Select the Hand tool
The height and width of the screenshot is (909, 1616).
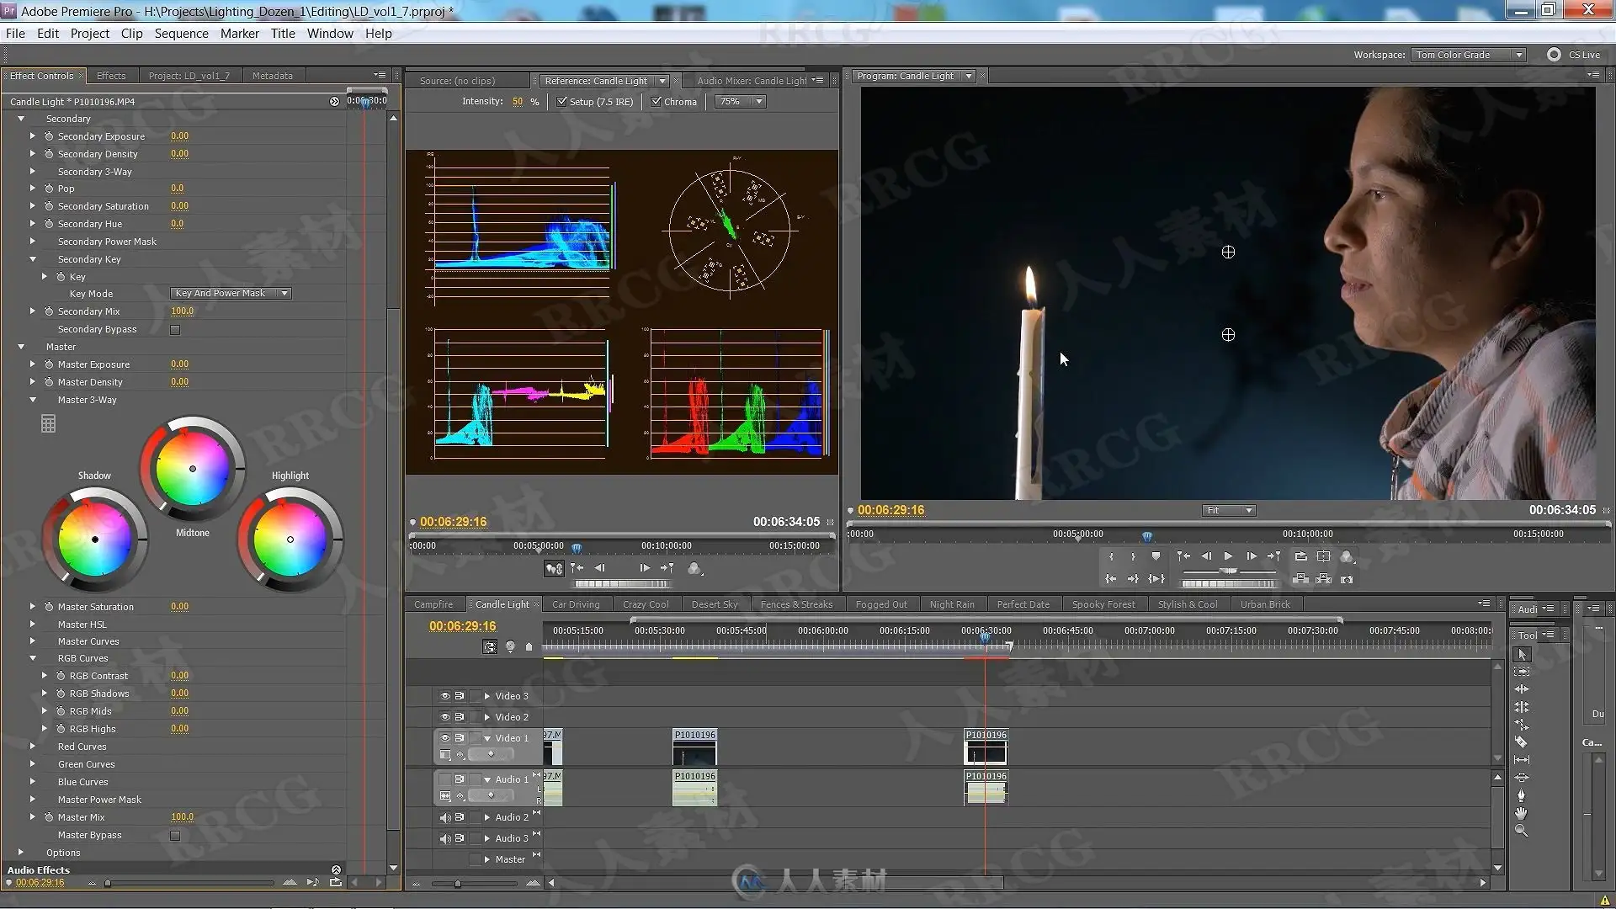click(x=1522, y=813)
